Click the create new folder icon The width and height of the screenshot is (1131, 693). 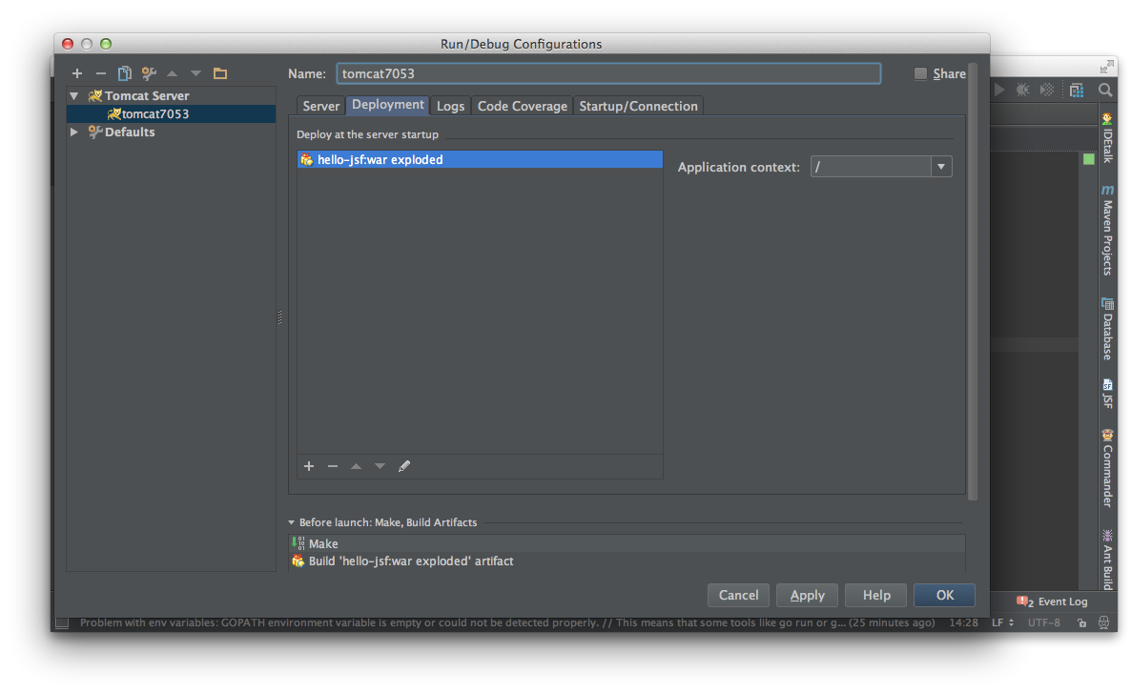tap(220, 73)
